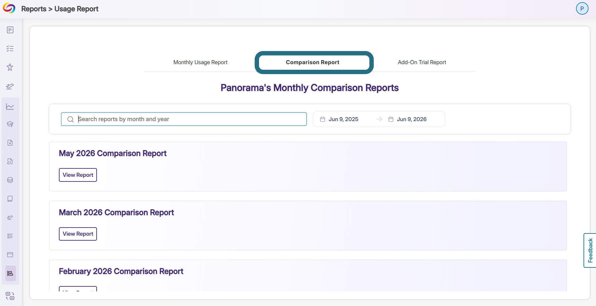Click the upper airplane takeoff icon in the sidebar
Screen dimensions: 596x306
tap(10, 86)
